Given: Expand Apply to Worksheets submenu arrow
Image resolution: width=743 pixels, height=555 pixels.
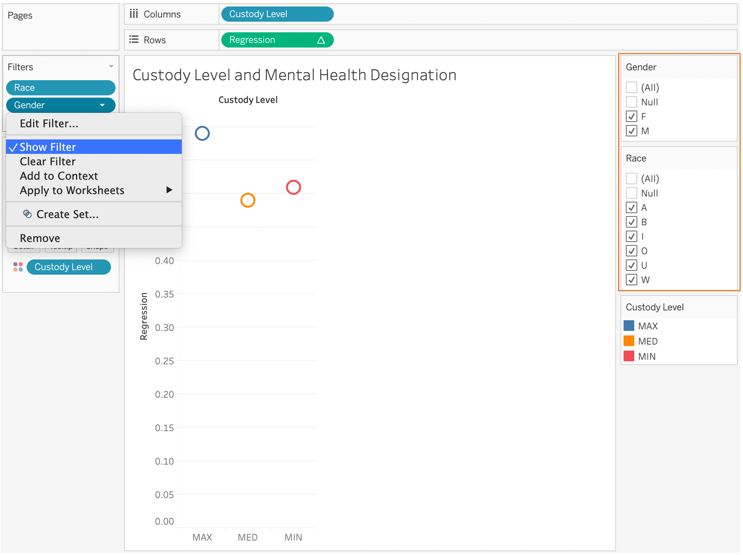Looking at the screenshot, I should point(169,190).
